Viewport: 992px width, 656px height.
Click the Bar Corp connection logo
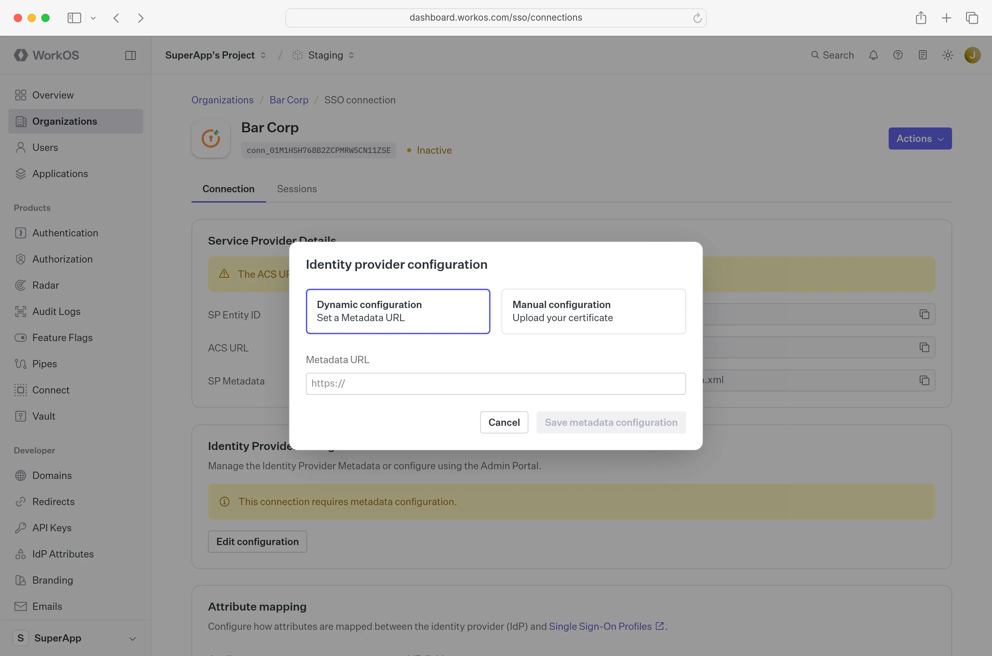(211, 139)
